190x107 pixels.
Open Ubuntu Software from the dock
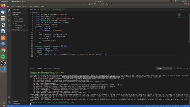3,38
